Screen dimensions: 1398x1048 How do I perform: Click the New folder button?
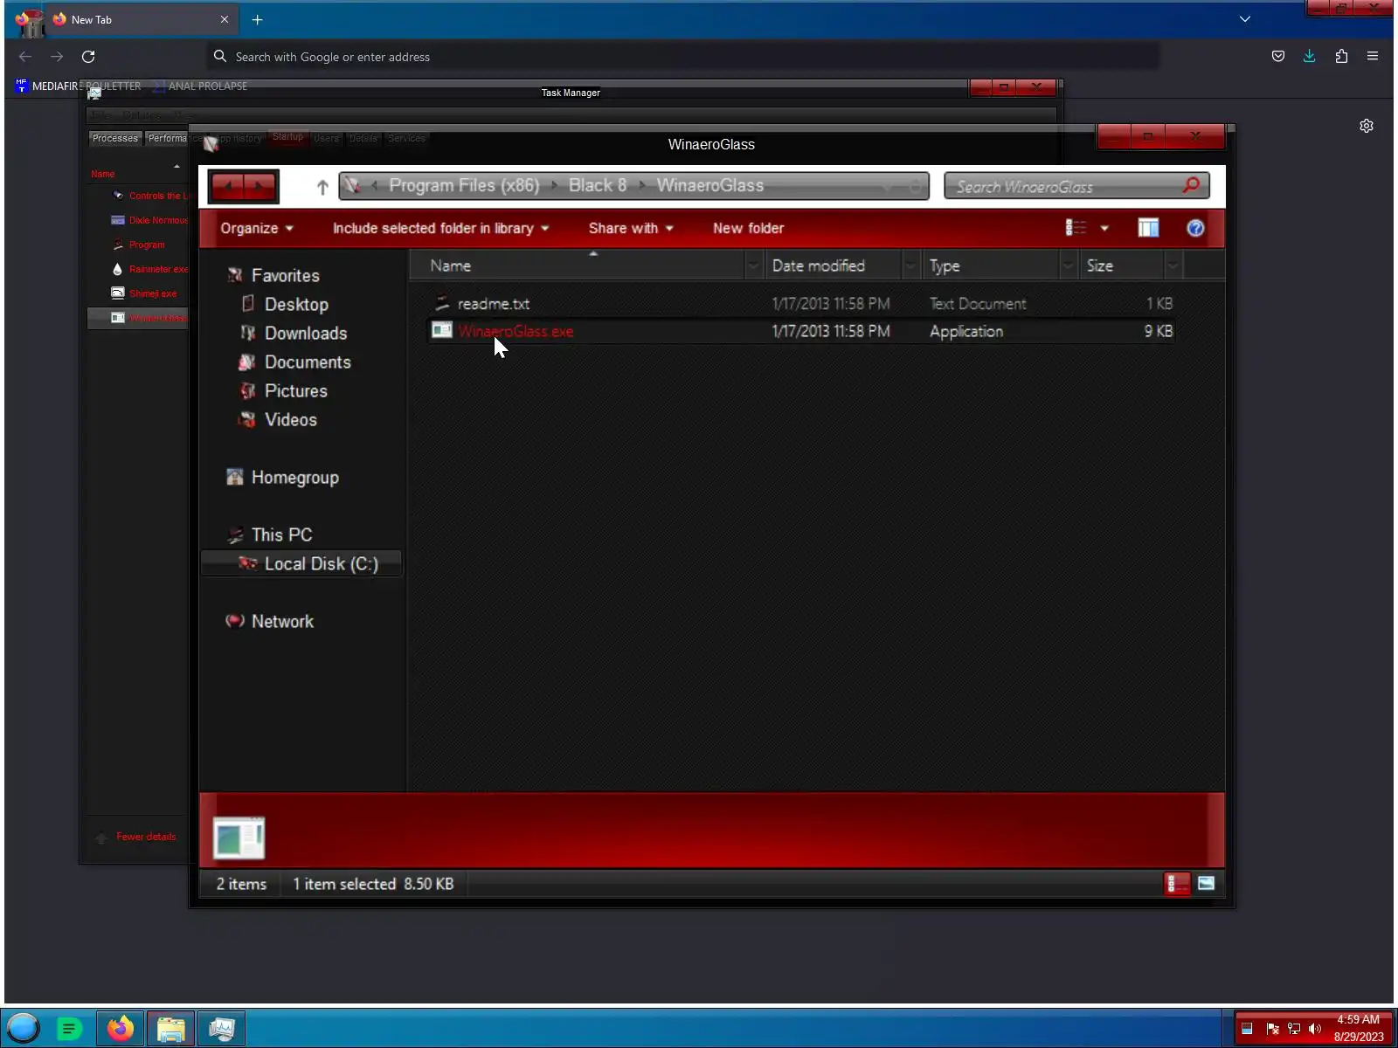[x=748, y=228]
